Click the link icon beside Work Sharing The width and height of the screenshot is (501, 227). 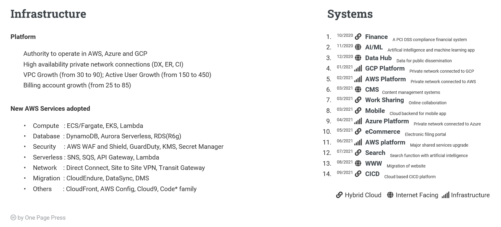(x=358, y=100)
